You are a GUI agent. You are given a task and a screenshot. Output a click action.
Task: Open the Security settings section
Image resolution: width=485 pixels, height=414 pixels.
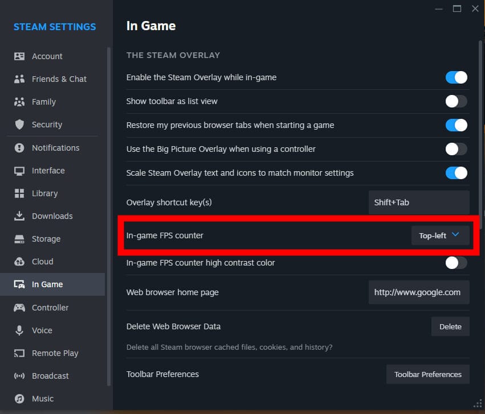point(52,125)
